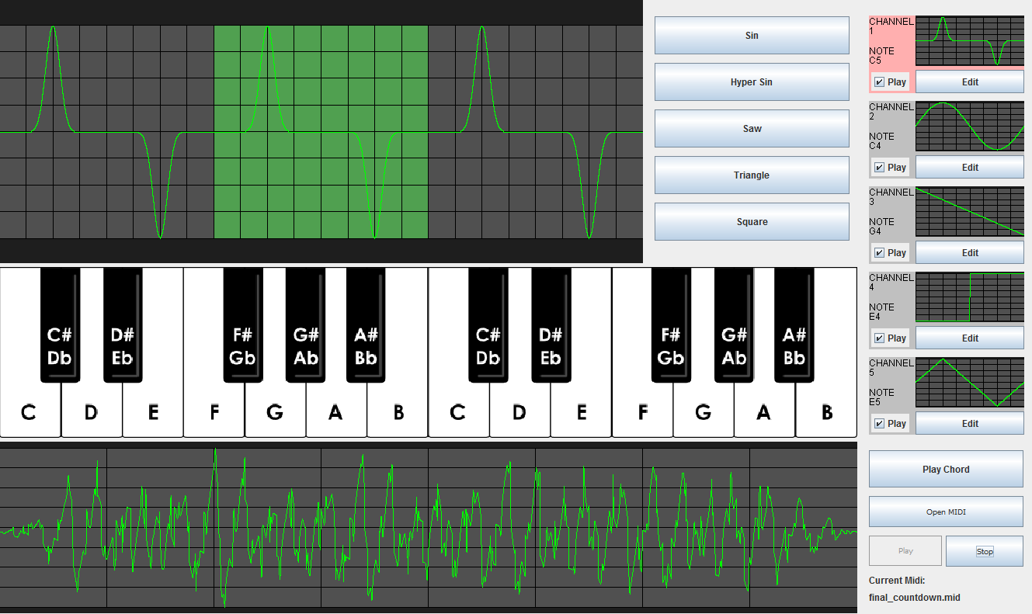Stop the MIDI playback

(x=984, y=551)
